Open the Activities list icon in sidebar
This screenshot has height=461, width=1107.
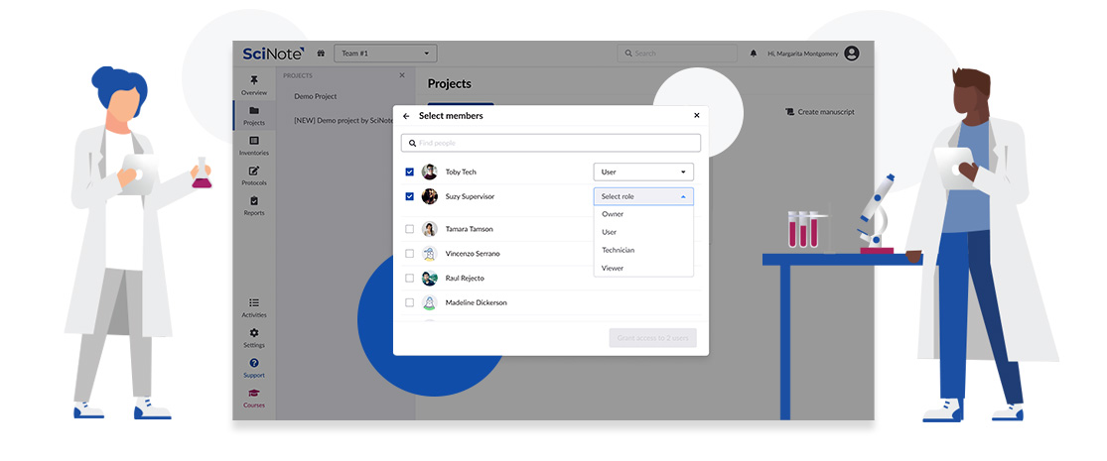(254, 302)
